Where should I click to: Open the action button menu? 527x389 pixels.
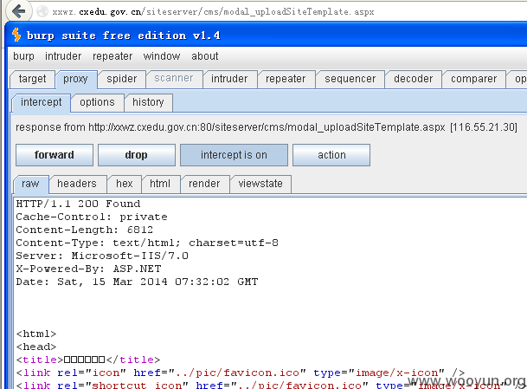(x=331, y=155)
